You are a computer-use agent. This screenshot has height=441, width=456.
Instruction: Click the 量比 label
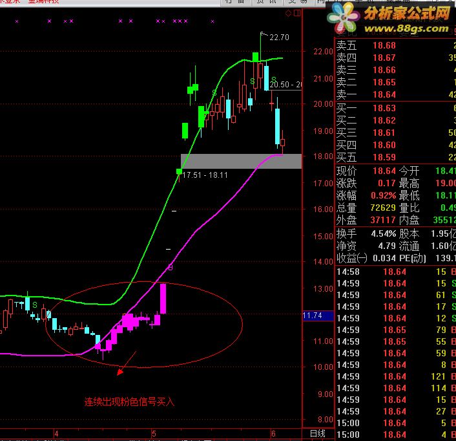[409, 208]
